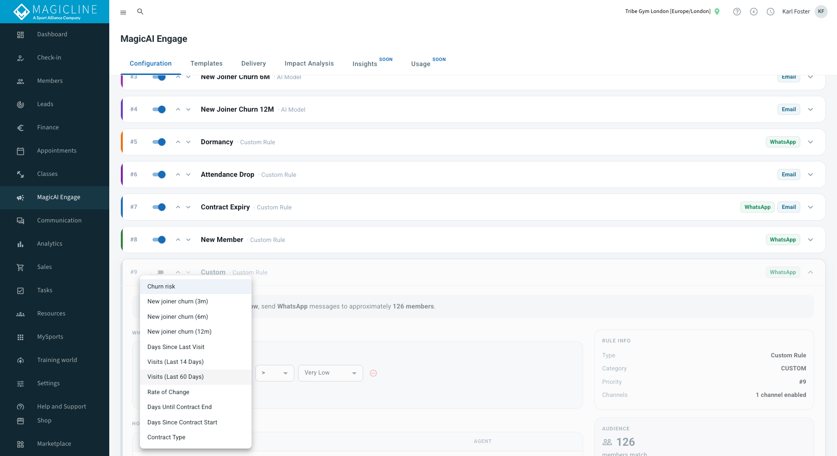This screenshot has height=456, width=837.
Task: Go to Training world in sidebar
Action: pos(54,360)
